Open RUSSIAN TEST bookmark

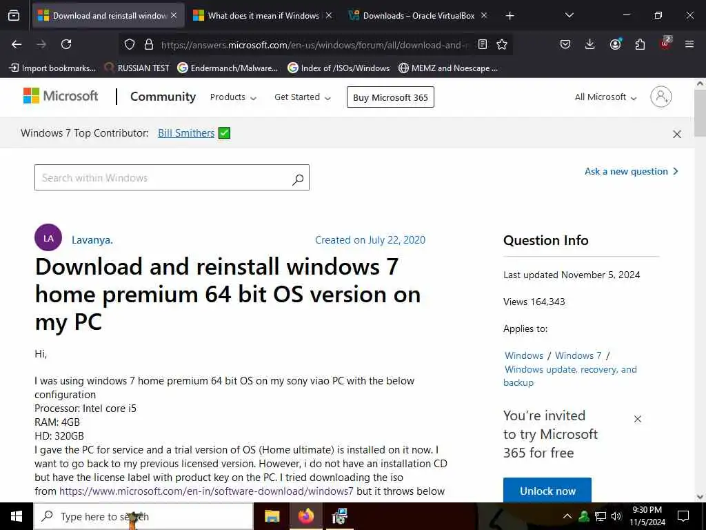137,68
